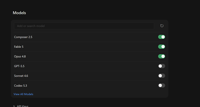
Task: Disable the Composer 2.5 model toggle
Action: coord(162,37)
